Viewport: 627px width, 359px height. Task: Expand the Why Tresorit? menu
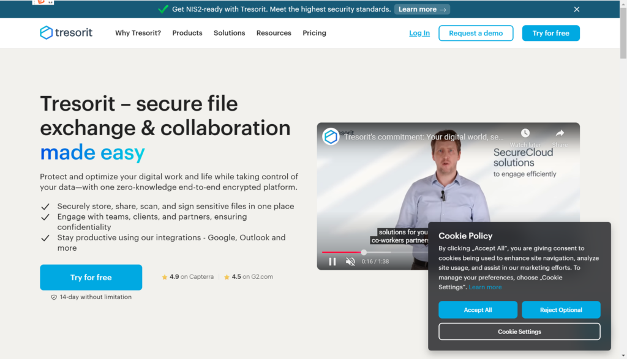pyautogui.click(x=138, y=33)
